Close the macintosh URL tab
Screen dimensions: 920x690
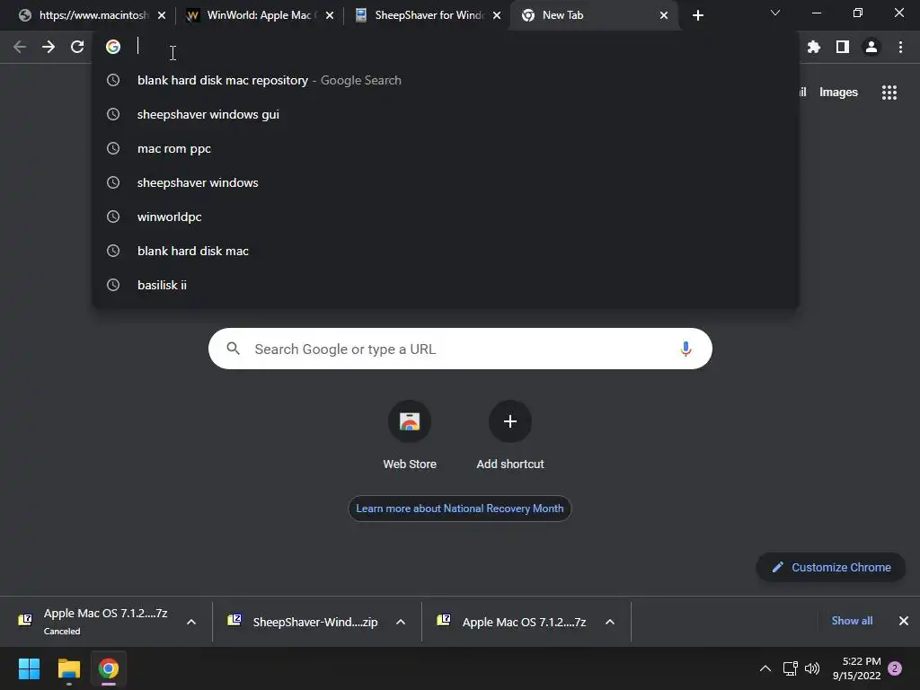pyautogui.click(x=162, y=15)
